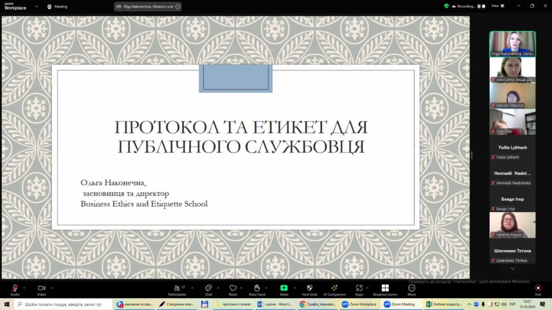Screen dimensions: 552x310
Task: Open the Windows Start menu
Action: [6, 304]
